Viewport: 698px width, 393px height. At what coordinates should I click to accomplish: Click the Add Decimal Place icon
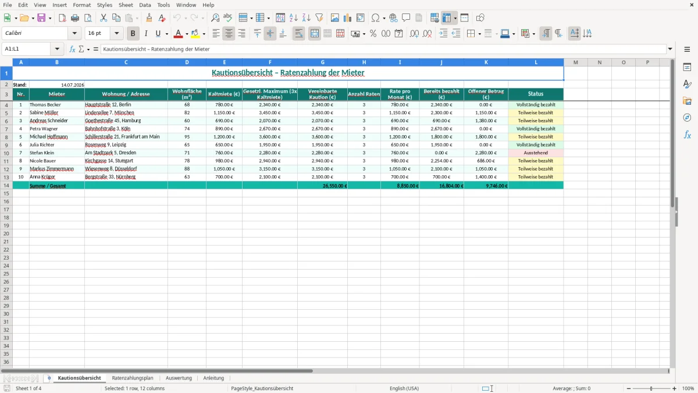(x=414, y=34)
